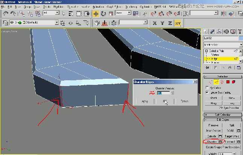Open the empty dropdown in the second toolbar
243x155 pixels.
145,22
